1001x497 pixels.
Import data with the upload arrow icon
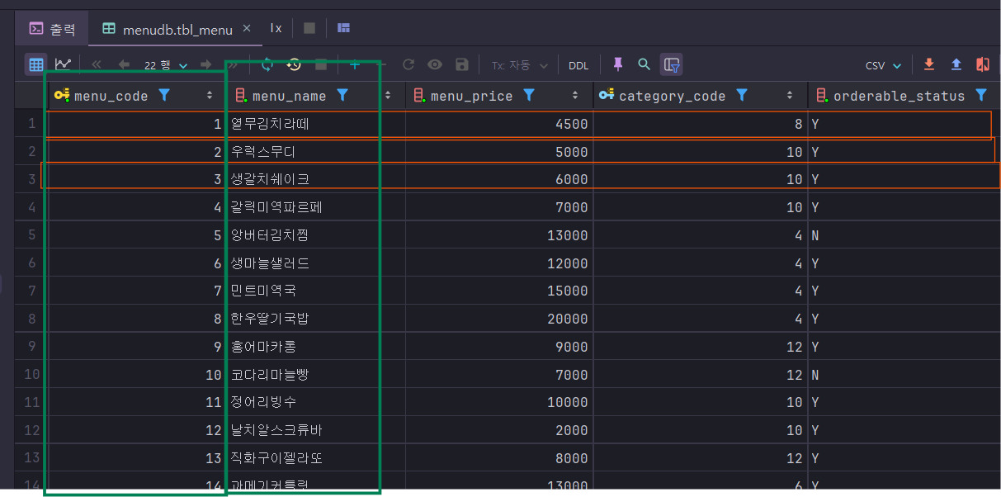(956, 64)
